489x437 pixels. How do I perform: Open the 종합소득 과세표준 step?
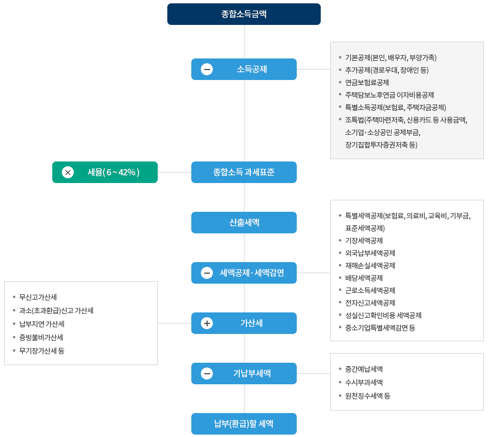(x=244, y=172)
